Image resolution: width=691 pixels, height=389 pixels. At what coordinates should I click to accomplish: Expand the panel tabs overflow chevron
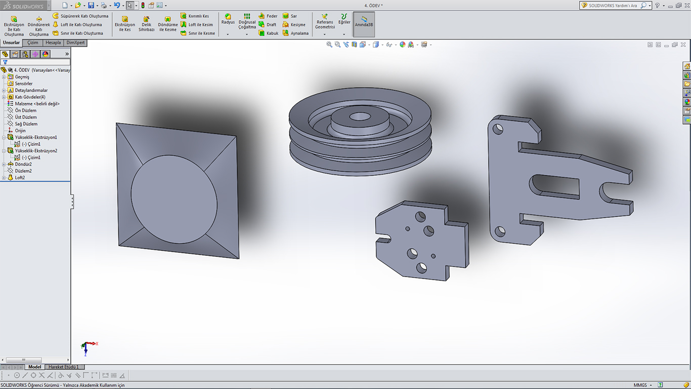[67, 54]
